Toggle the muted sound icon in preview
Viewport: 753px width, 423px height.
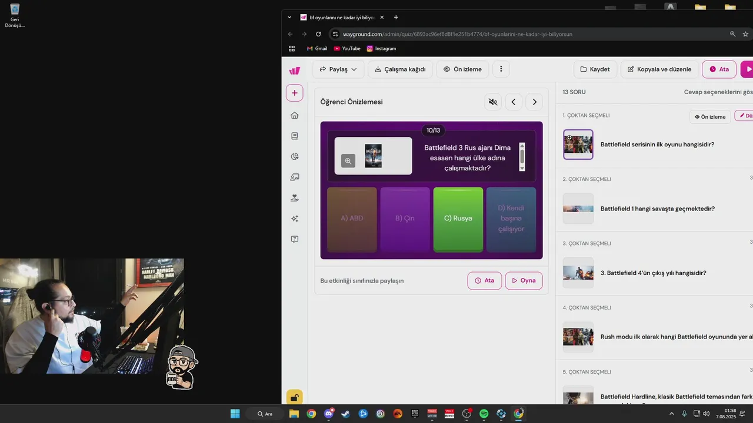pyautogui.click(x=493, y=102)
